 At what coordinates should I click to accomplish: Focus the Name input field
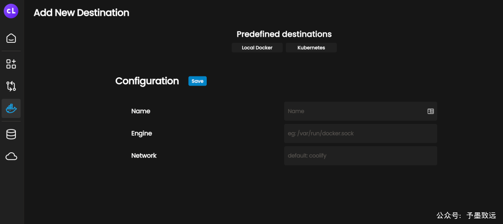click(361, 111)
